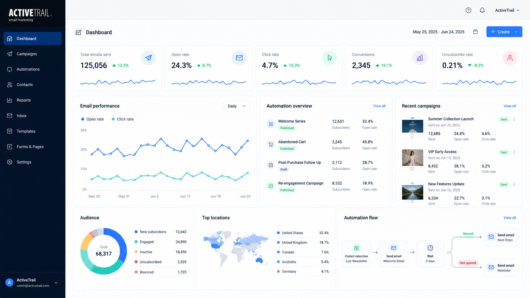Click the Abandoned Cart shopping cart icon
Screen dimensions: 530x298
[271, 145]
